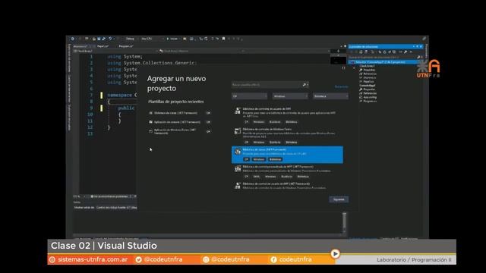Click the output panel vertical scrollbar

[x=344, y=223]
